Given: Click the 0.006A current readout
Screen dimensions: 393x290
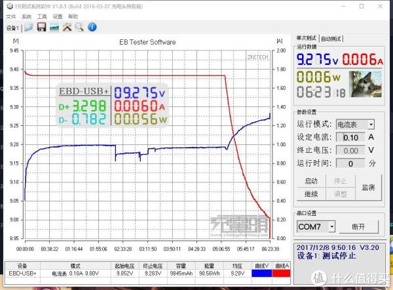Looking at the screenshot, I should coord(362,60).
